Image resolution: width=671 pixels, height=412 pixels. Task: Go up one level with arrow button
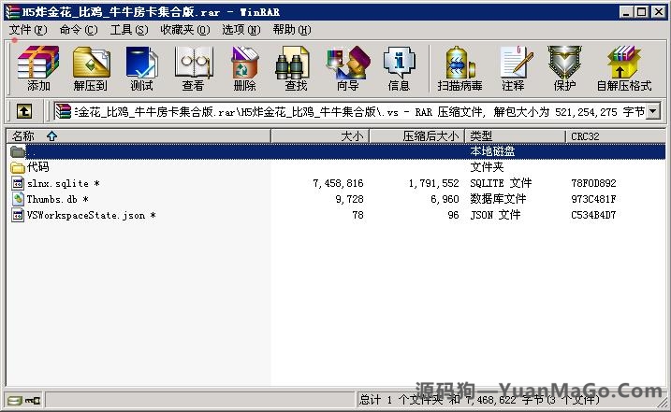tap(24, 111)
